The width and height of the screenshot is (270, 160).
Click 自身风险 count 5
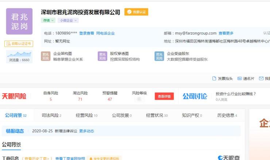click(x=51, y=99)
